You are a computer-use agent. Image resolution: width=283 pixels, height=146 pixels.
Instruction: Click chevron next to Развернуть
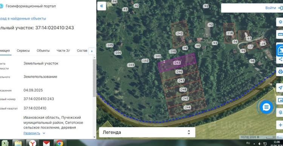(x=44, y=134)
